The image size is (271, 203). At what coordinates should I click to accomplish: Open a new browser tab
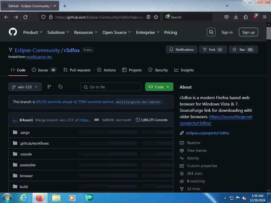[65, 6]
